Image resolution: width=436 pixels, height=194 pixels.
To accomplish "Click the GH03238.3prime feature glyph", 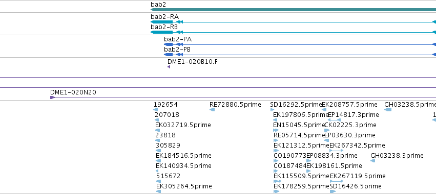I will coord(373,161).
